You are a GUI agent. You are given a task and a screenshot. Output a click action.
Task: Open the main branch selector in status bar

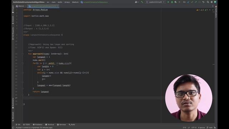pos(209,128)
